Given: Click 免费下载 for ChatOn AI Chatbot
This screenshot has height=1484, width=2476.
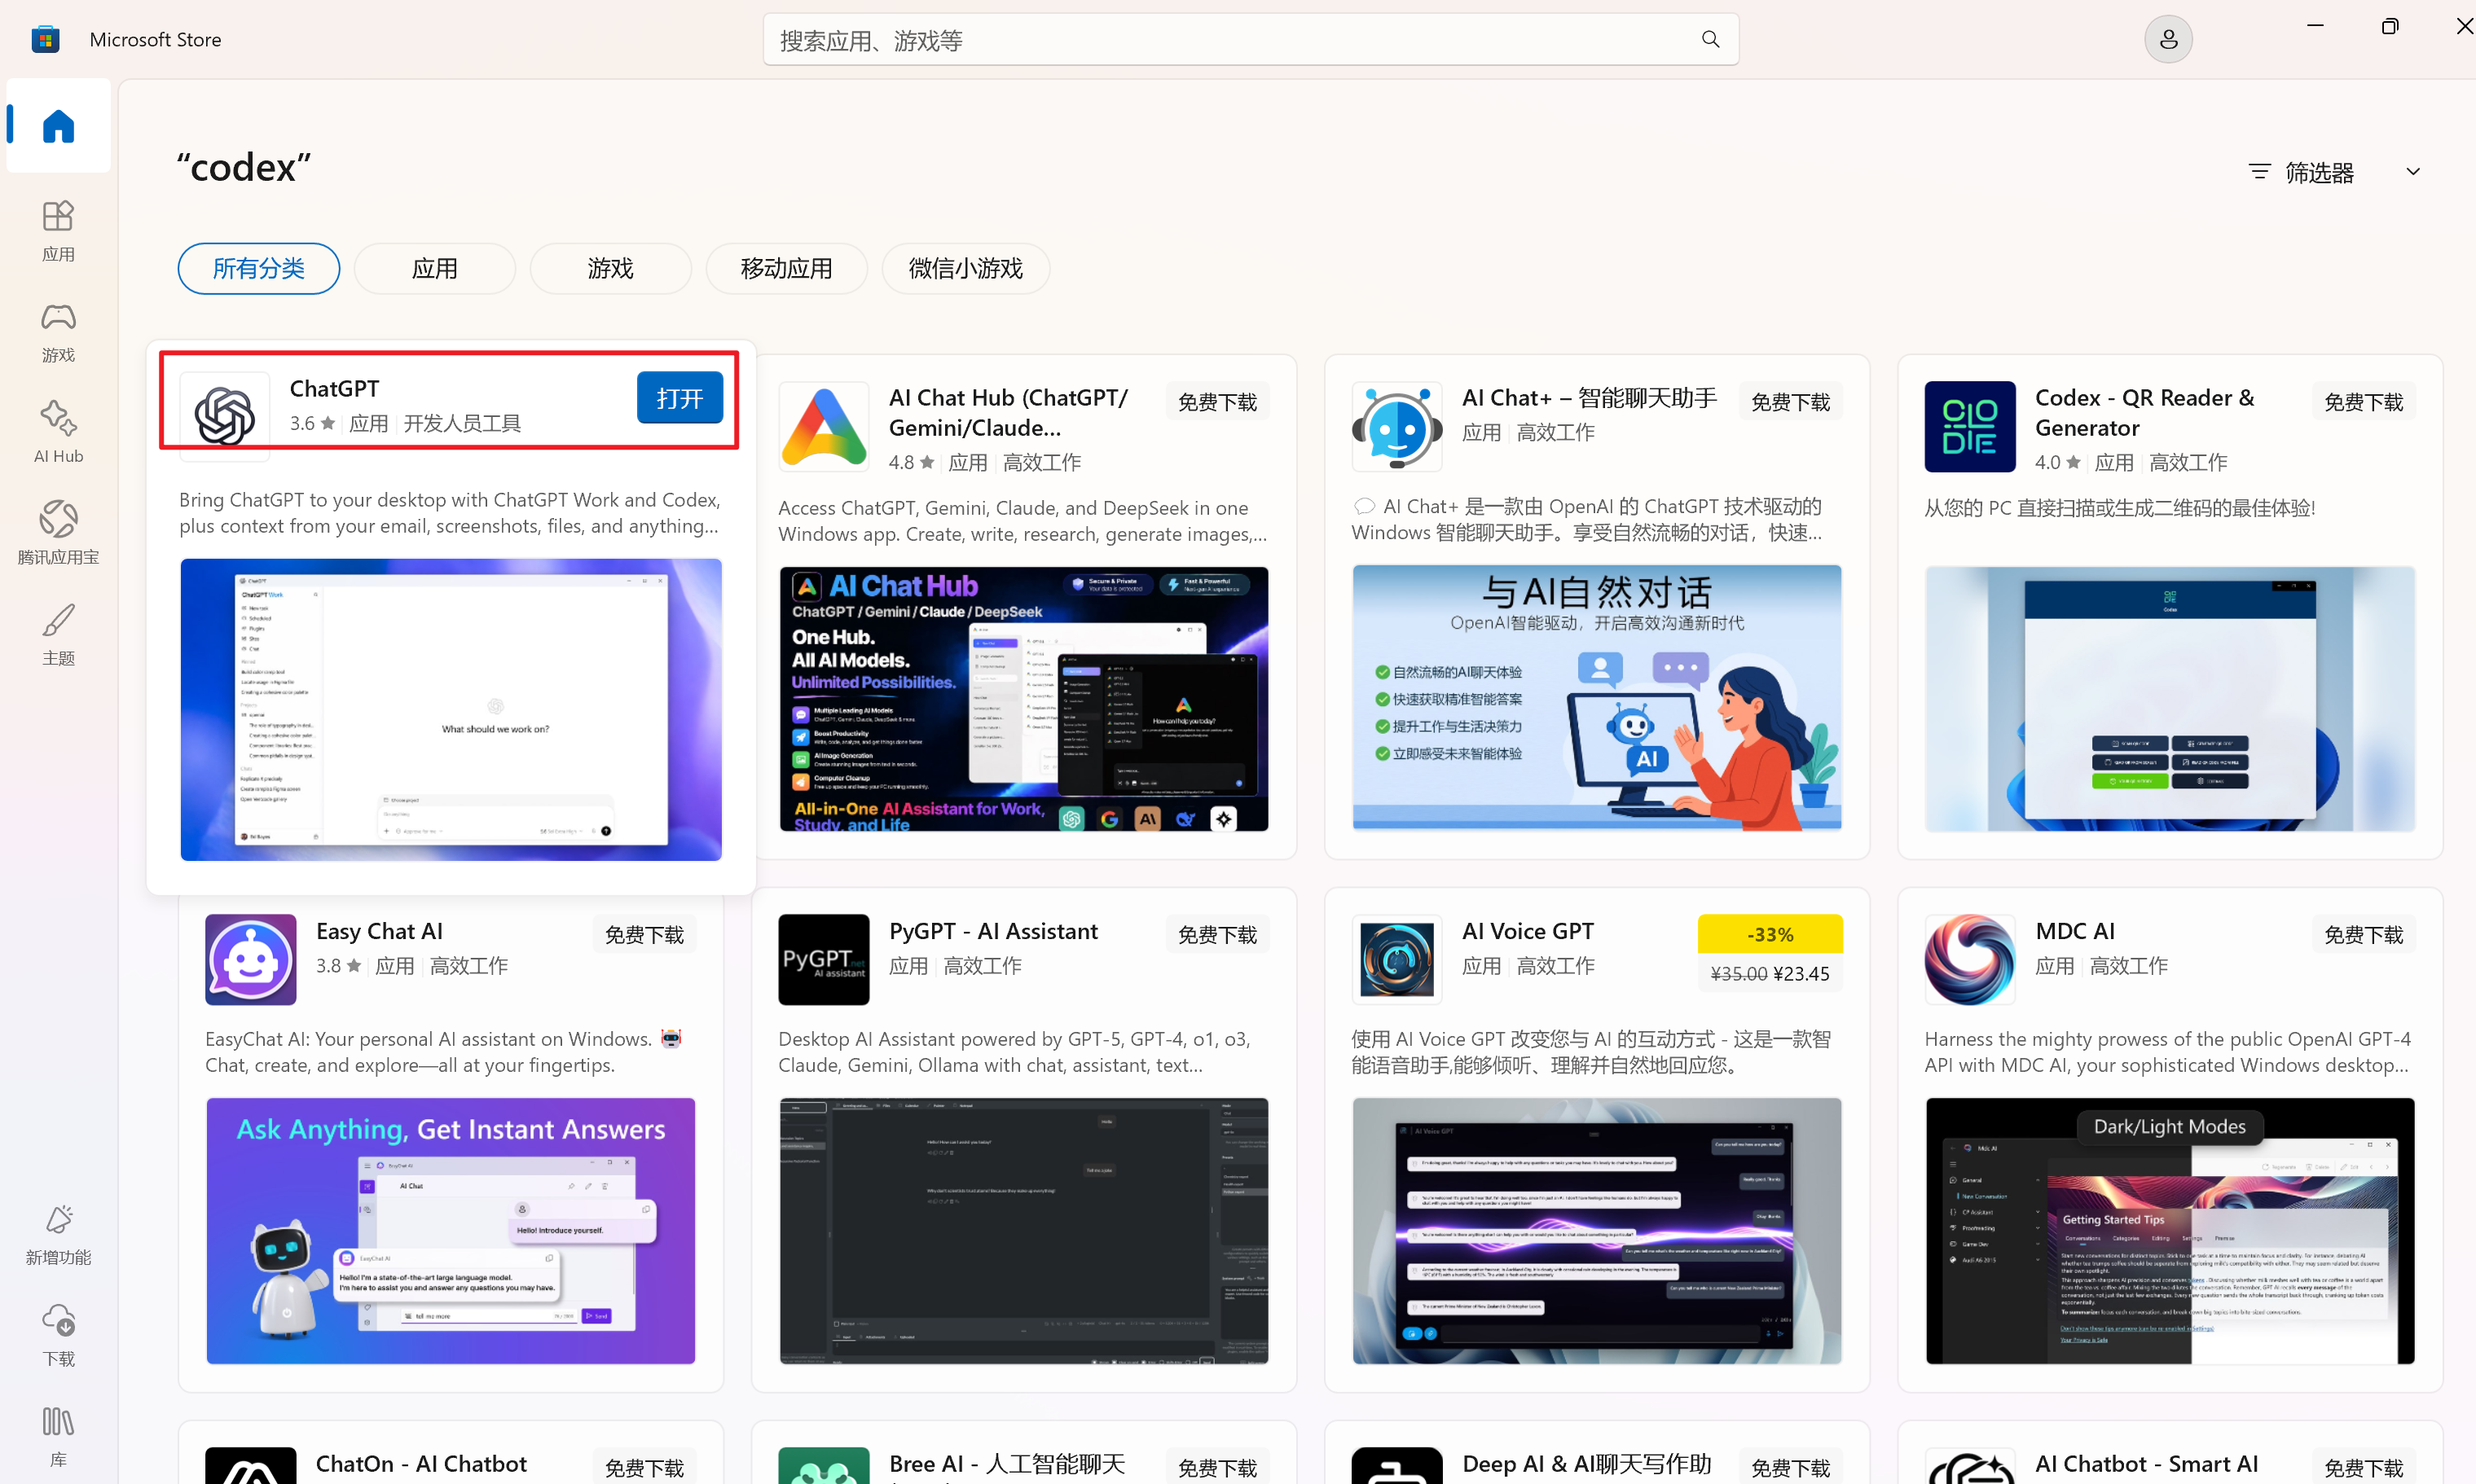Looking at the screenshot, I should tap(644, 1467).
